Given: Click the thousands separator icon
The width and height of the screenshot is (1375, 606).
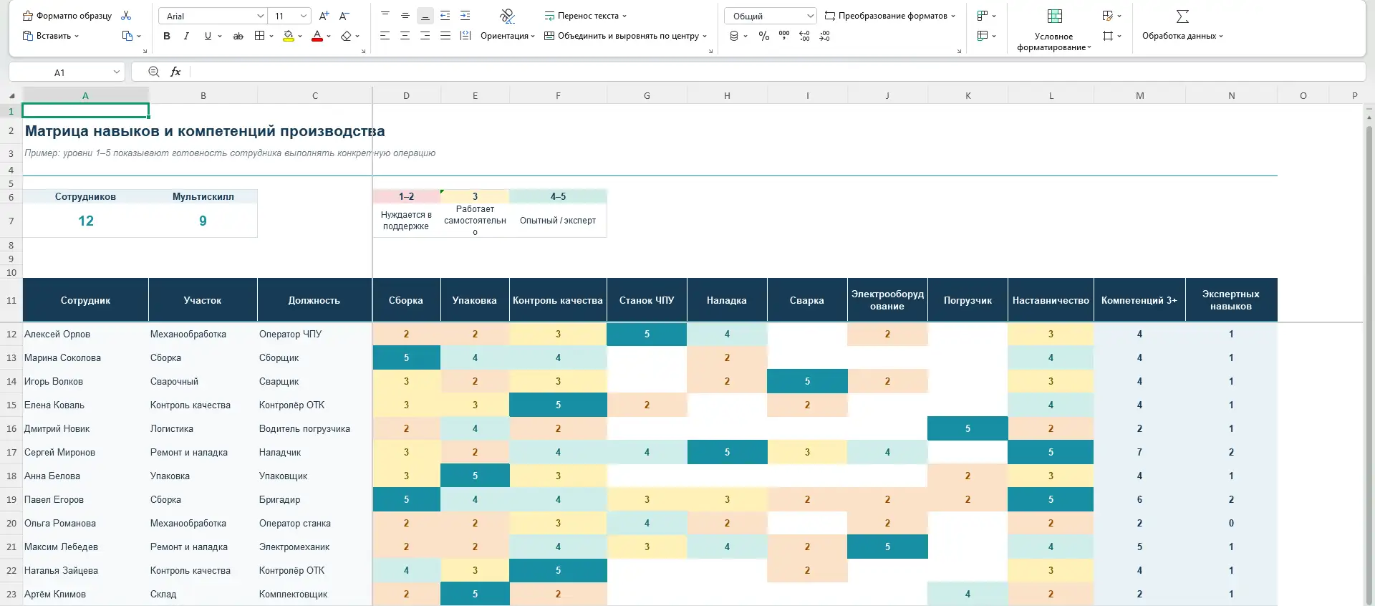Looking at the screenshot, I should coord(784,36).
